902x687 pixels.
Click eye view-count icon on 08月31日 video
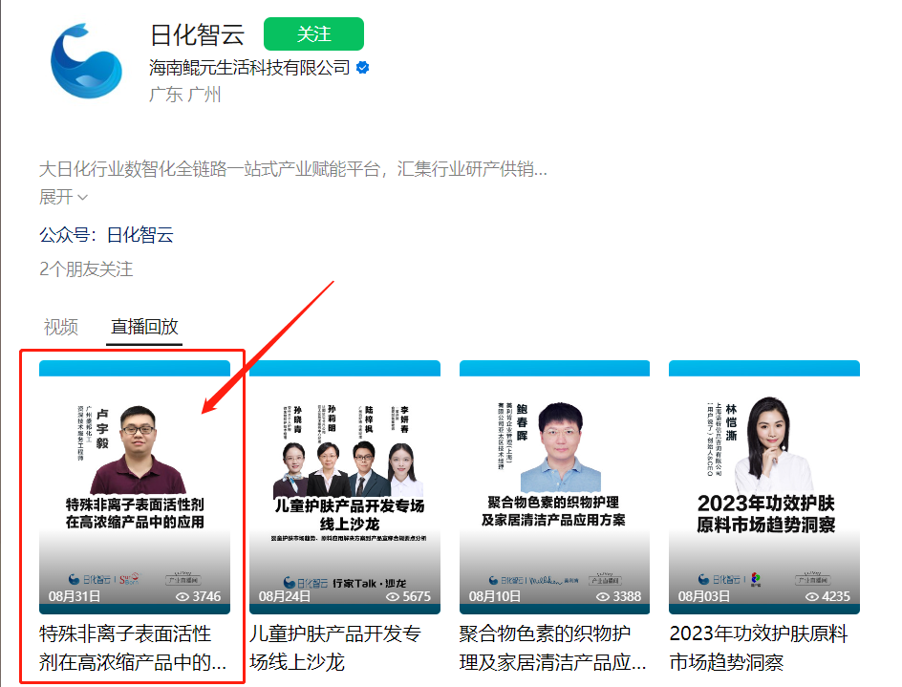point(183,596)
